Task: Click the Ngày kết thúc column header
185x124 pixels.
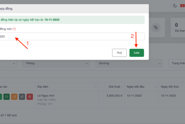Action: (x=170, y=87)
